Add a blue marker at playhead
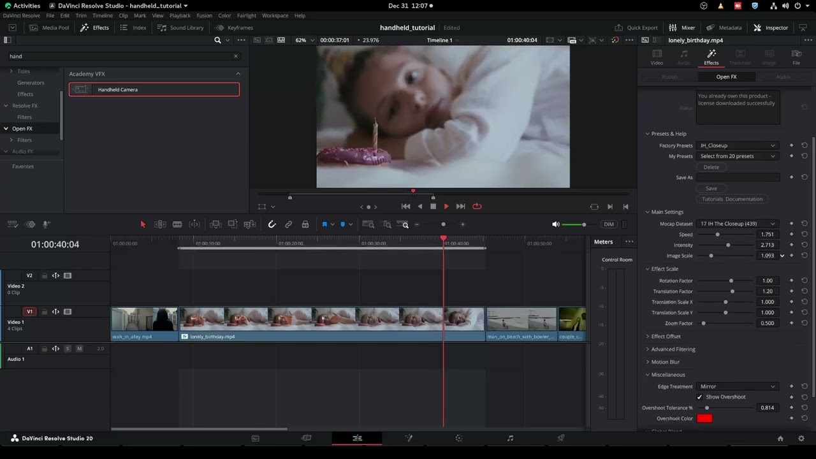 (343, 224)
